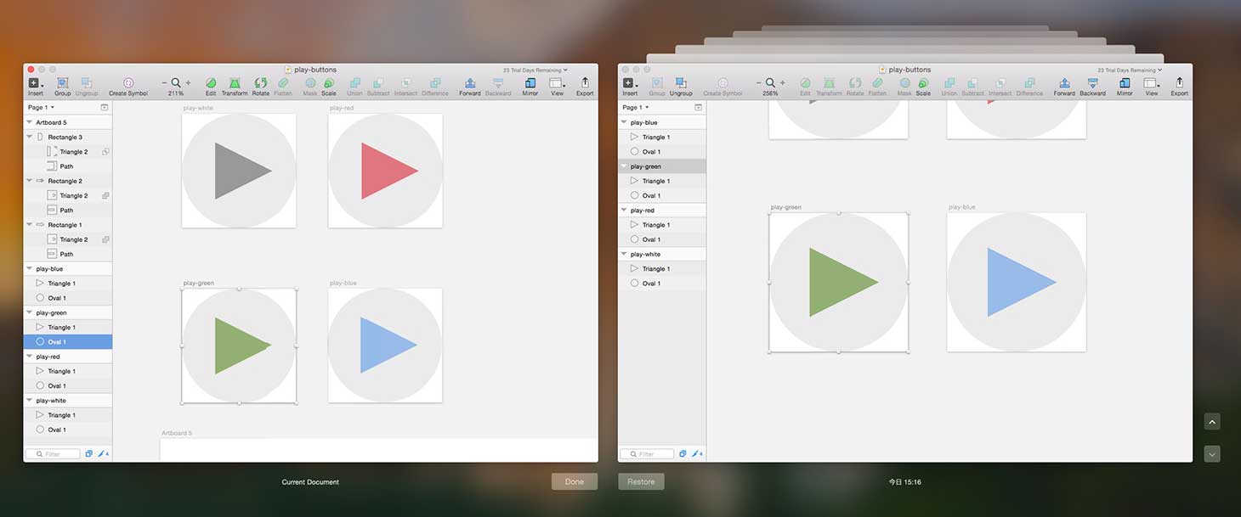
Task: Click the Filter field in the right window
Action: coord(647,454)
